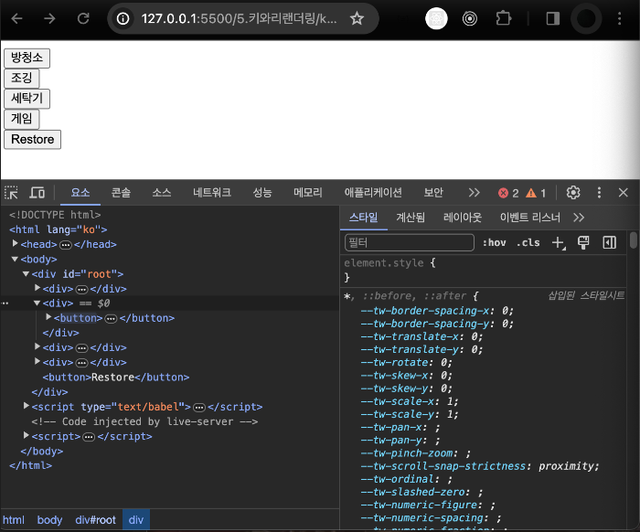Viewport: 640px width, 532px height.
Task: Click the 방청소 button on the page
Action: (x=27, y=58)
